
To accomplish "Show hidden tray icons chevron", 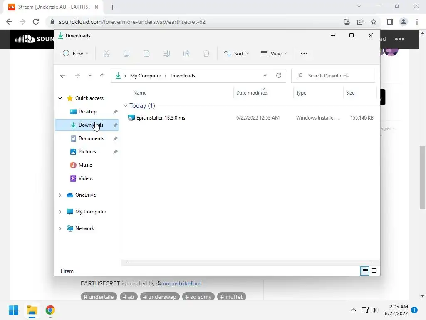I will (354, 310).
